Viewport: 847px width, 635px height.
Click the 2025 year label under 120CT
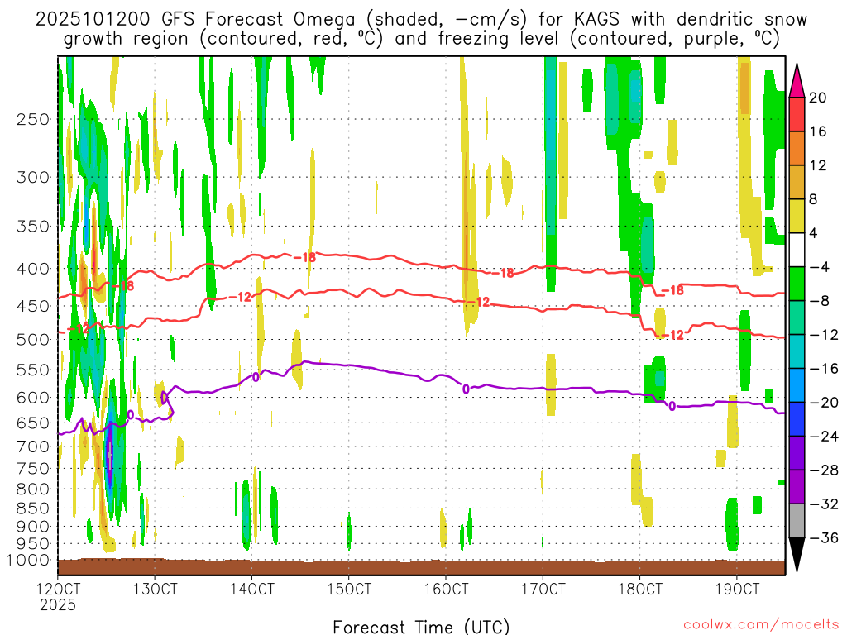[58, 604]
